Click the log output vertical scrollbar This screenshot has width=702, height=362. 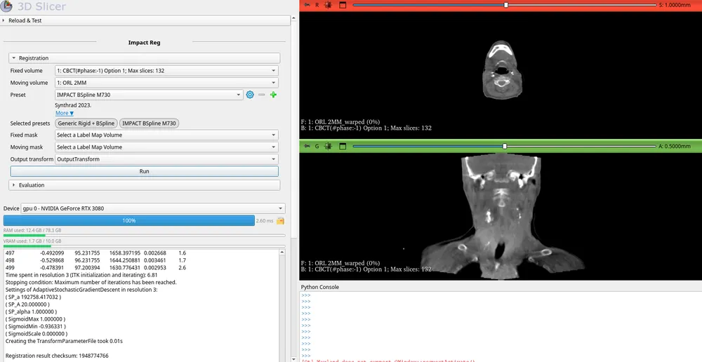(282, 306)
